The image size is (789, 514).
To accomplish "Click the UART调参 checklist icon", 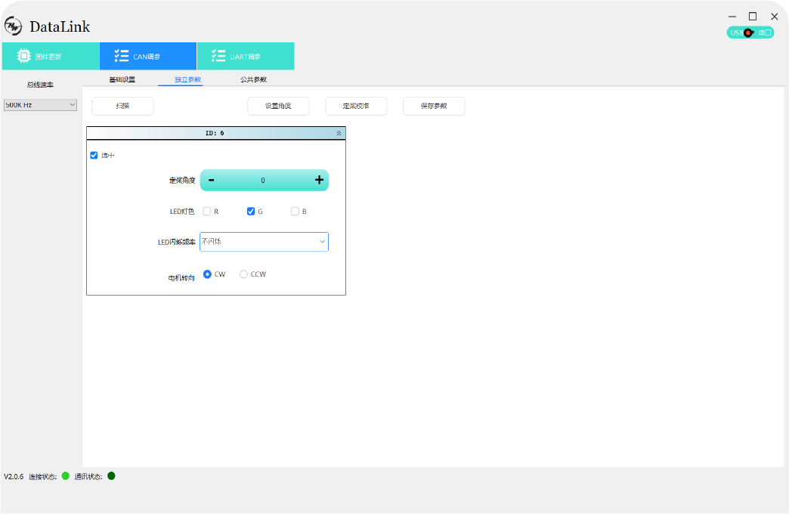I will pyautogui.click(x=218, y=56).
